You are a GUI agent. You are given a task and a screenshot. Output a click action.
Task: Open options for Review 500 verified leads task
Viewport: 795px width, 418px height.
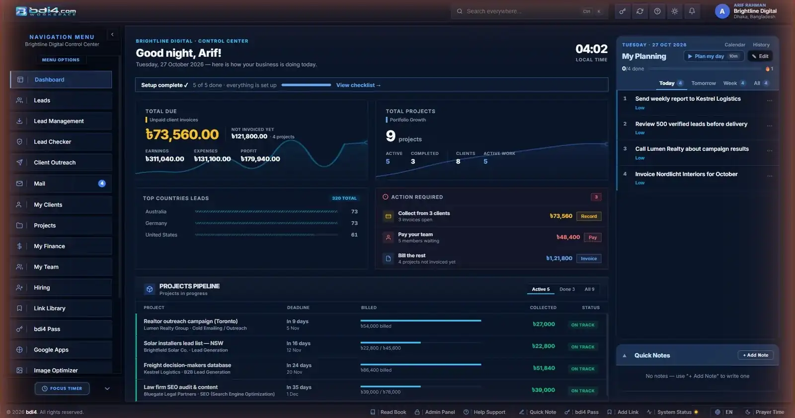click(770, 126)
